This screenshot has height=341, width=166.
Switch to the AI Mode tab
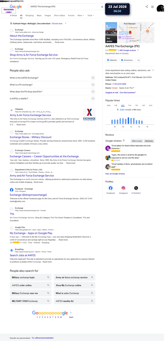(x=13, y=15)
